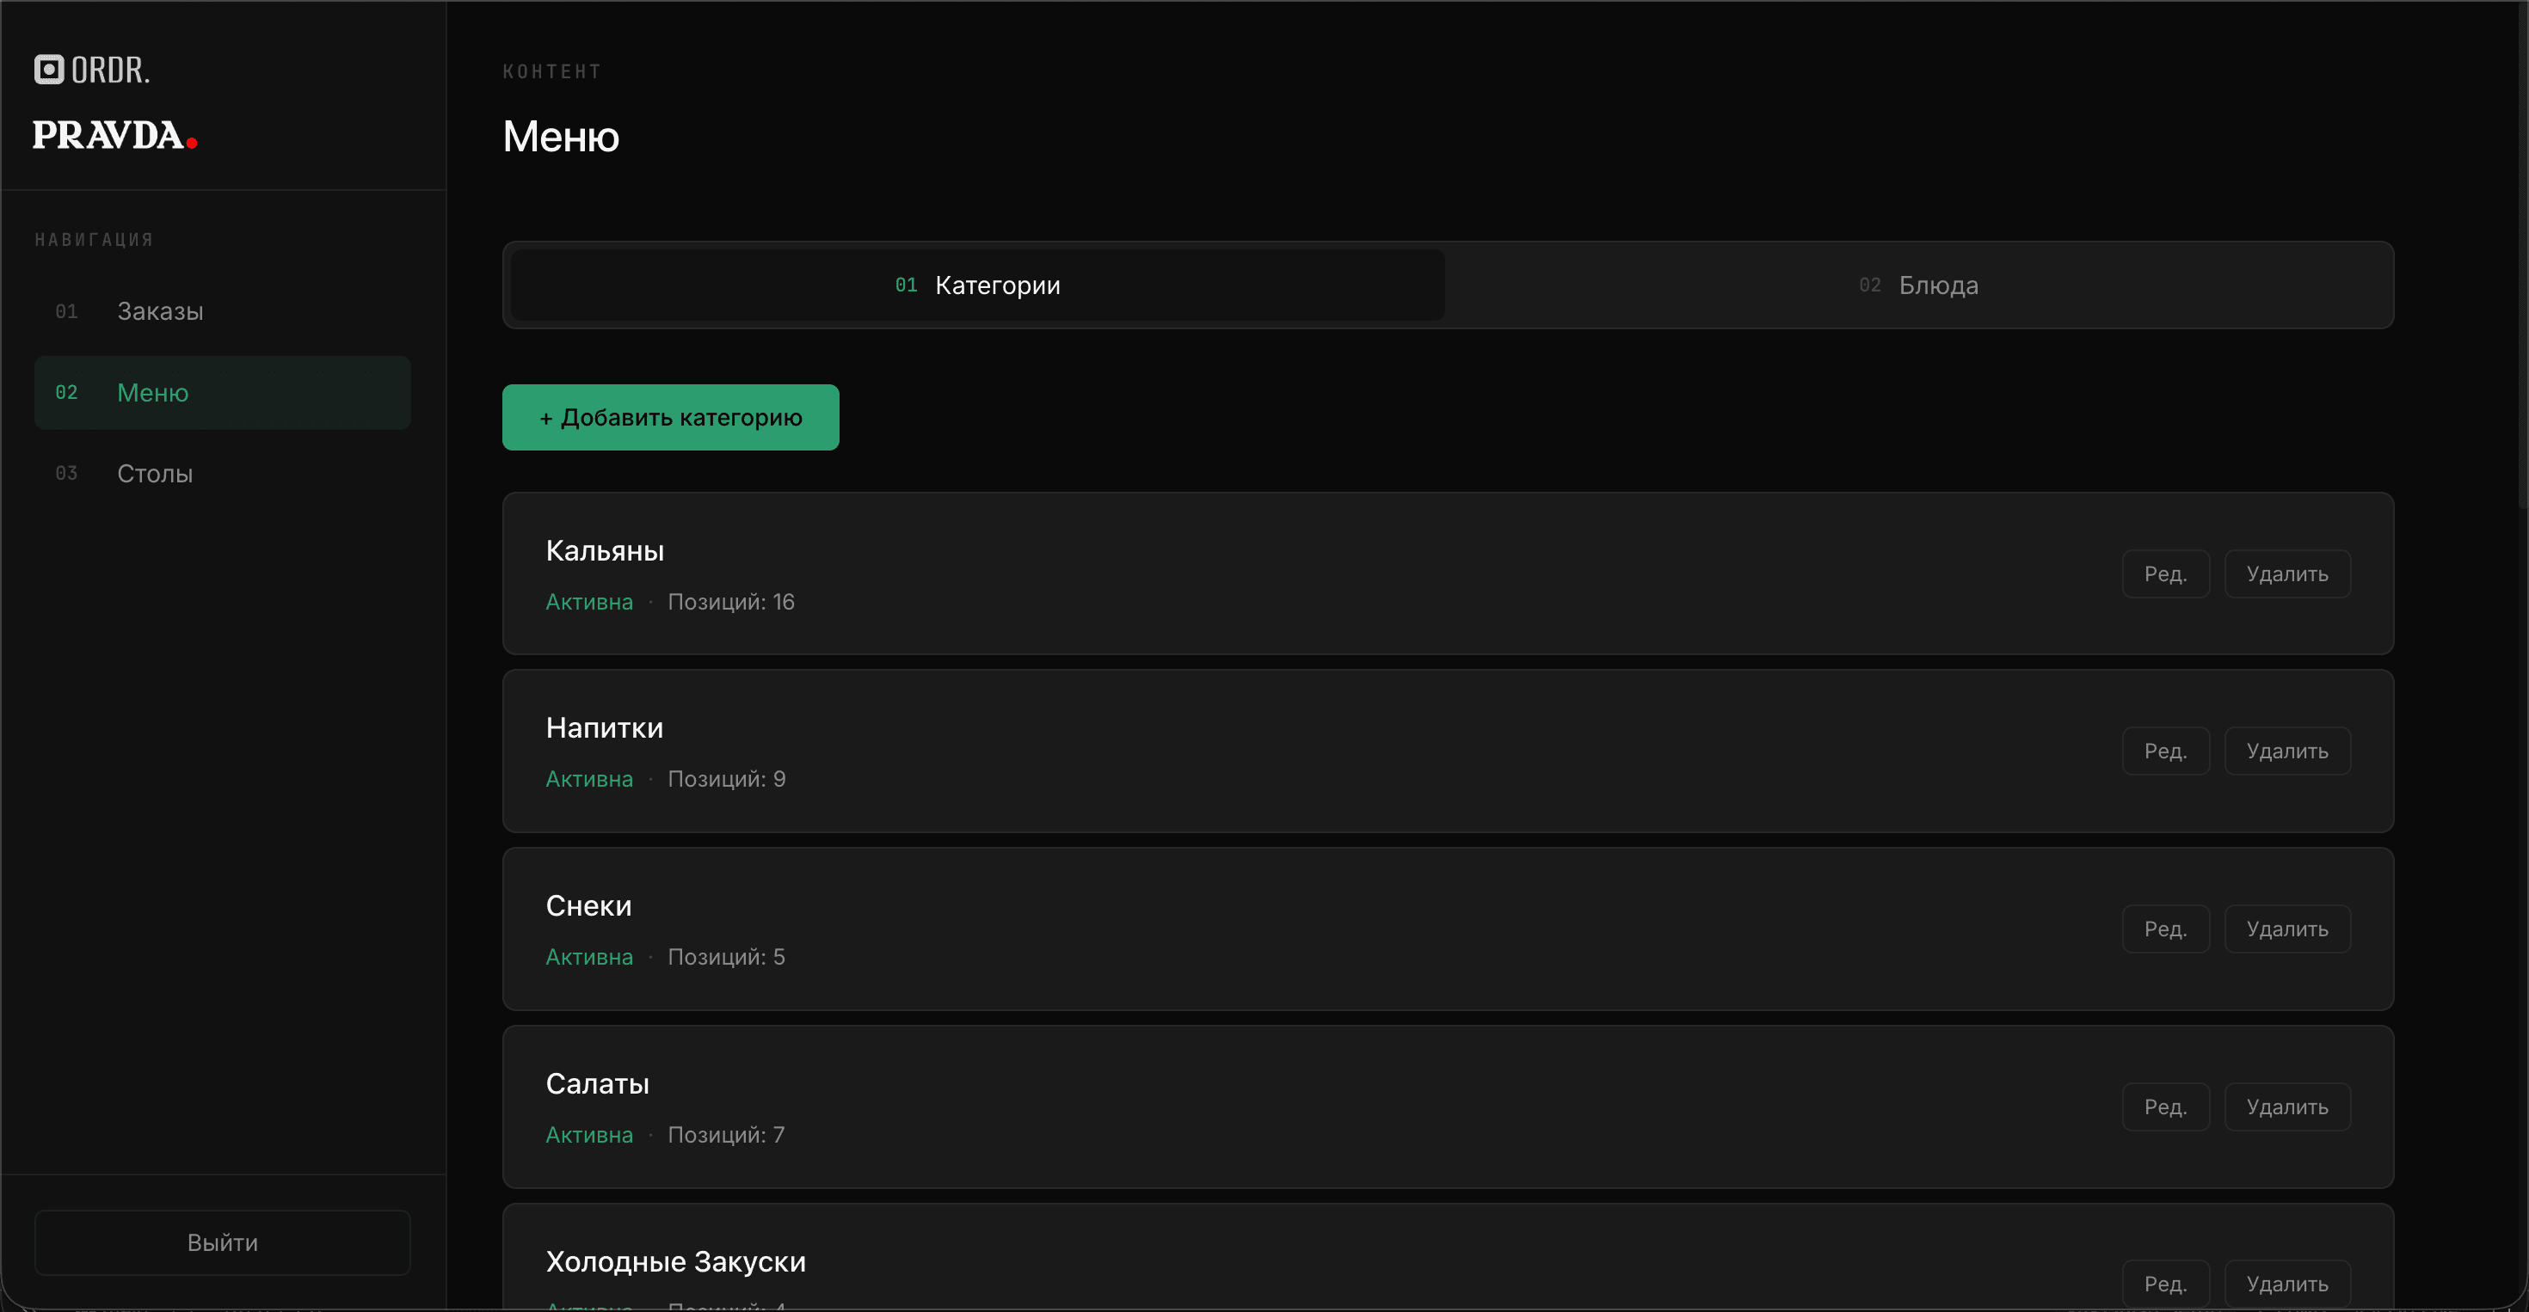Viewport: 2529px width, 1312px height.
Task: Delete Холодные Закуски category
Action: click(x=2286, y=1284)
